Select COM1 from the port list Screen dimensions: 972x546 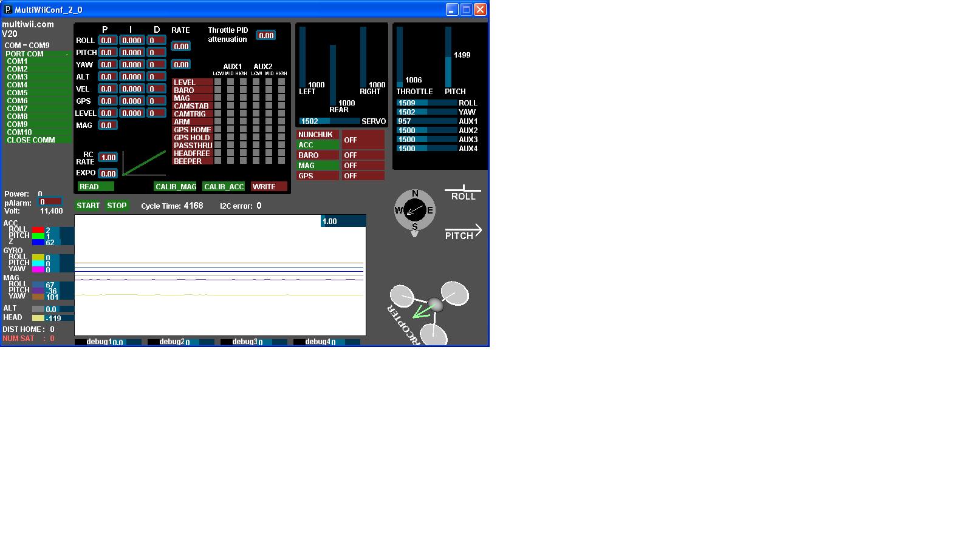(x=18, y=61)
